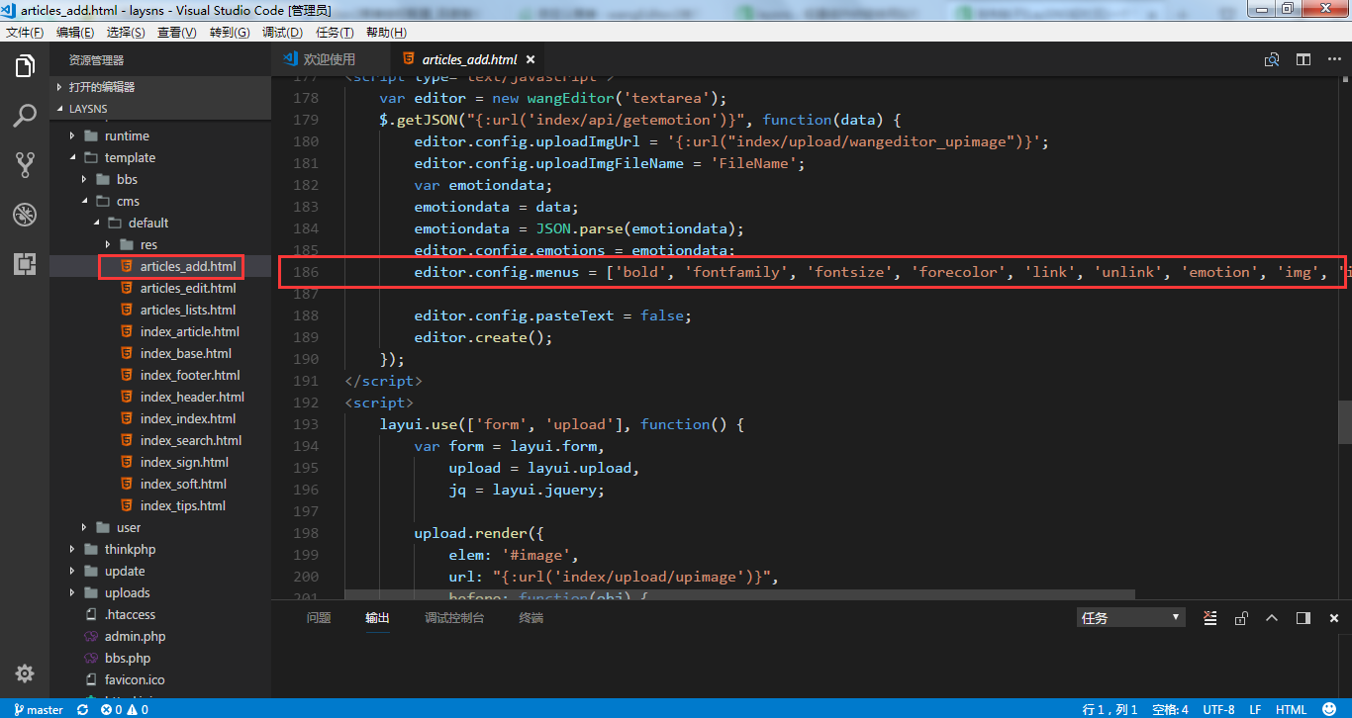Open the 选择(S) menu
1352x718 pixels.
click(126, 33)
